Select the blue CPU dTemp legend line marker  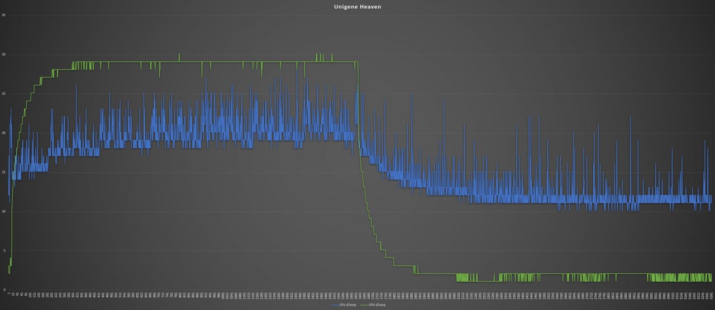click(x=335, y=305)
